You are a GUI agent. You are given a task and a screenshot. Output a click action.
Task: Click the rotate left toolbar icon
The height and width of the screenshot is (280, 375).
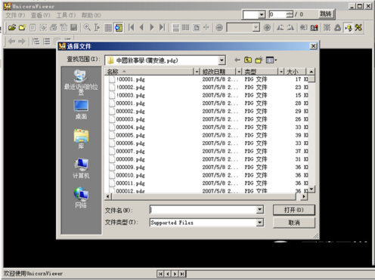point(280,27)
